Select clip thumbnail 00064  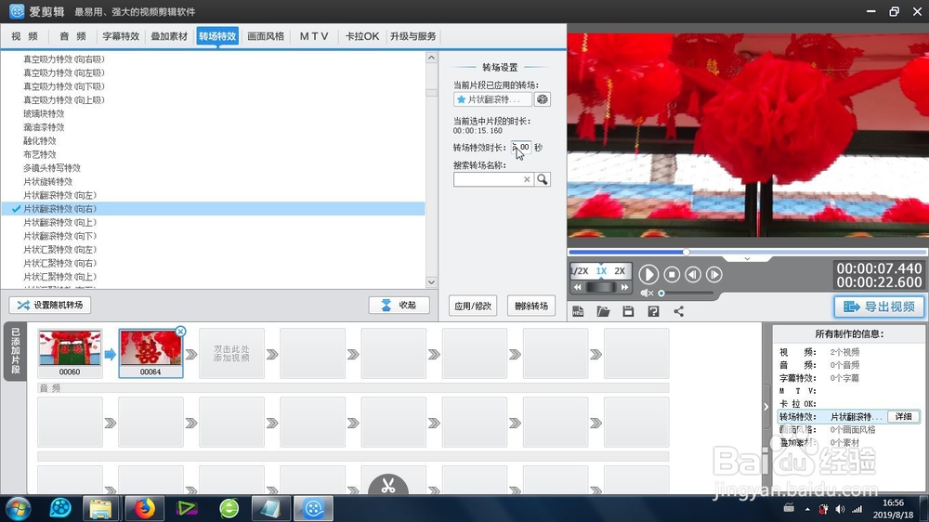point(150,353)
